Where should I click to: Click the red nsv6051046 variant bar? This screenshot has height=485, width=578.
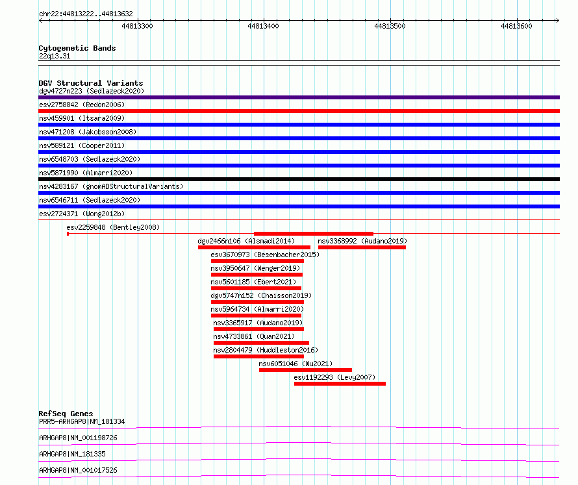pyautogui.click(x=306, y=370)
